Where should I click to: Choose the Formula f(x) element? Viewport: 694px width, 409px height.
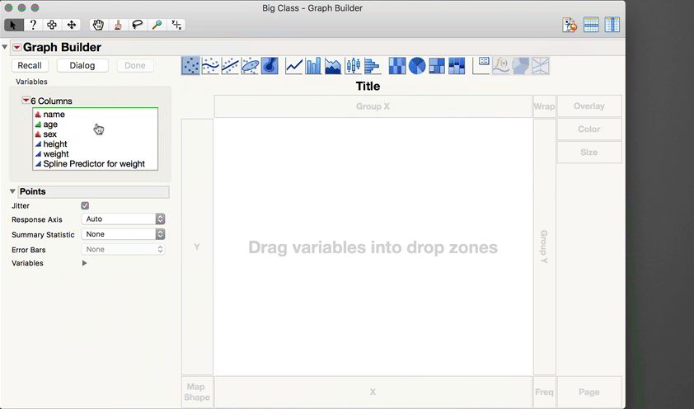(501, 66)
